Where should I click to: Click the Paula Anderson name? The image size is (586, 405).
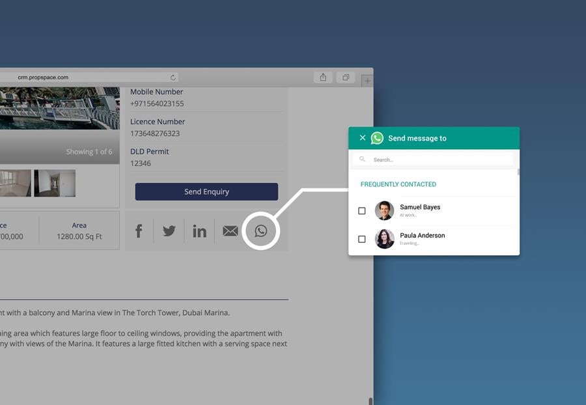click(x=423, y=235)
